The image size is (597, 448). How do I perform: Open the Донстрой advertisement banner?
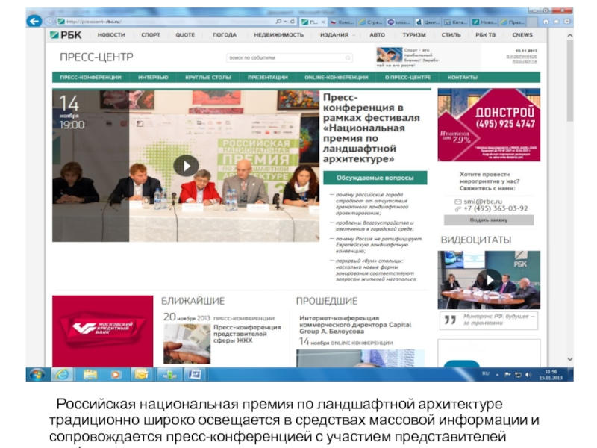[489, 125]
